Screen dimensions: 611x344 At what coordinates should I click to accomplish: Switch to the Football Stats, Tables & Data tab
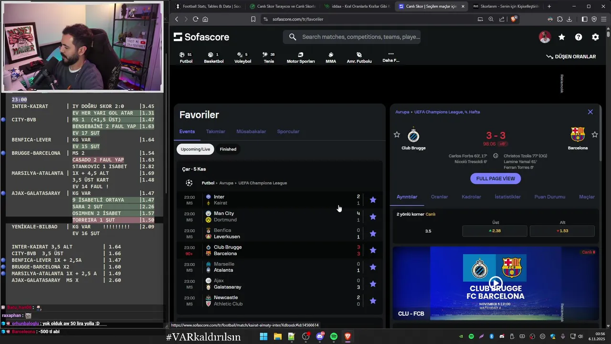pos(208,6)
